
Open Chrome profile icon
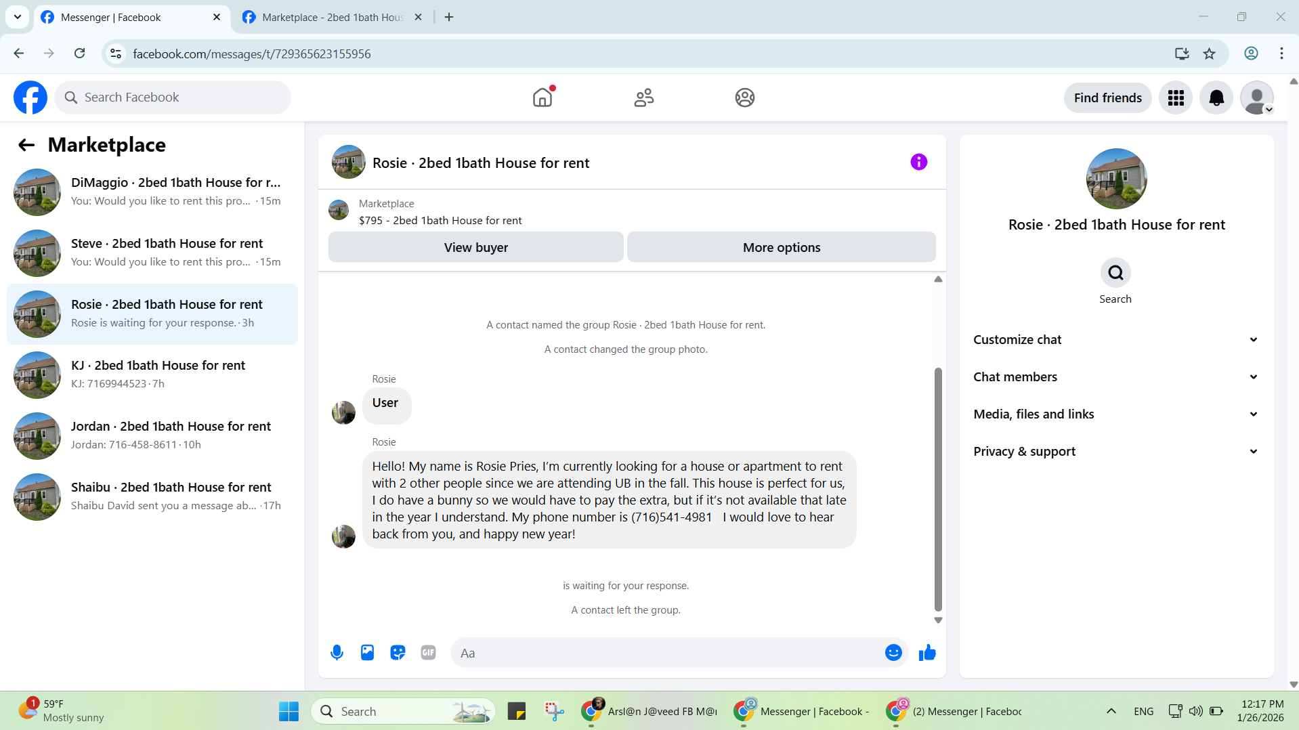[x=1251, y=53]
